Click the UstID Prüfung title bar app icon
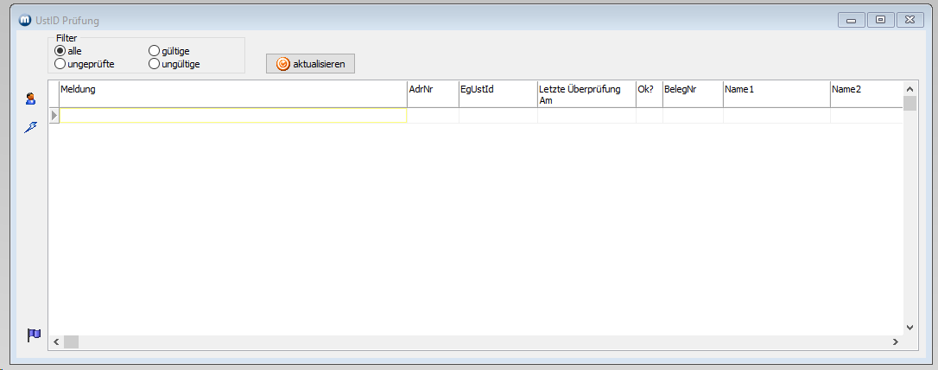The height and width of the screenshot is (370, 938). 25,20
